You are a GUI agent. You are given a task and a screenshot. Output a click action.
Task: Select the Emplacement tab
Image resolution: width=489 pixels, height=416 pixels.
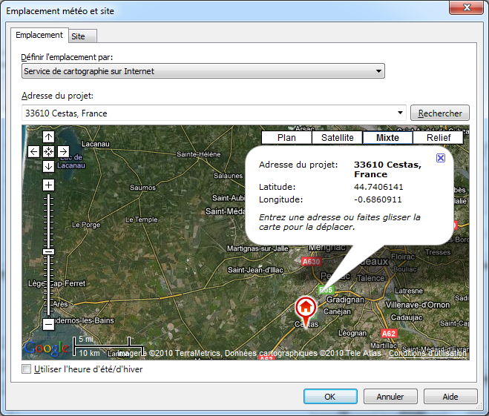pyautogui.click(x=39, y=35)
